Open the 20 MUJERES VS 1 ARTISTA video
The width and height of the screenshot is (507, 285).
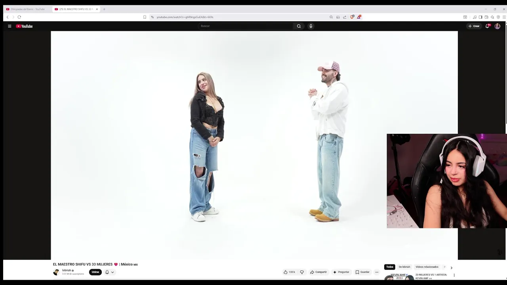coord(431,276)
